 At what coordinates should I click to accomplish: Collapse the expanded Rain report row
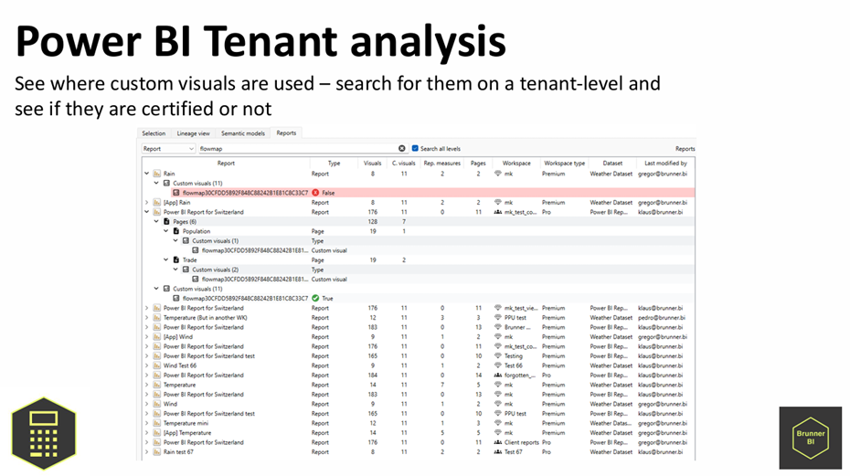[146, 174]
